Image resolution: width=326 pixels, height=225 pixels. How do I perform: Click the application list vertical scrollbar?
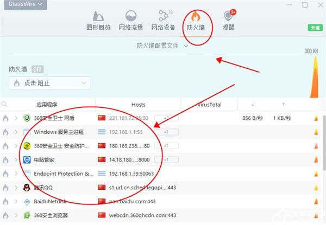coord(324,143)
